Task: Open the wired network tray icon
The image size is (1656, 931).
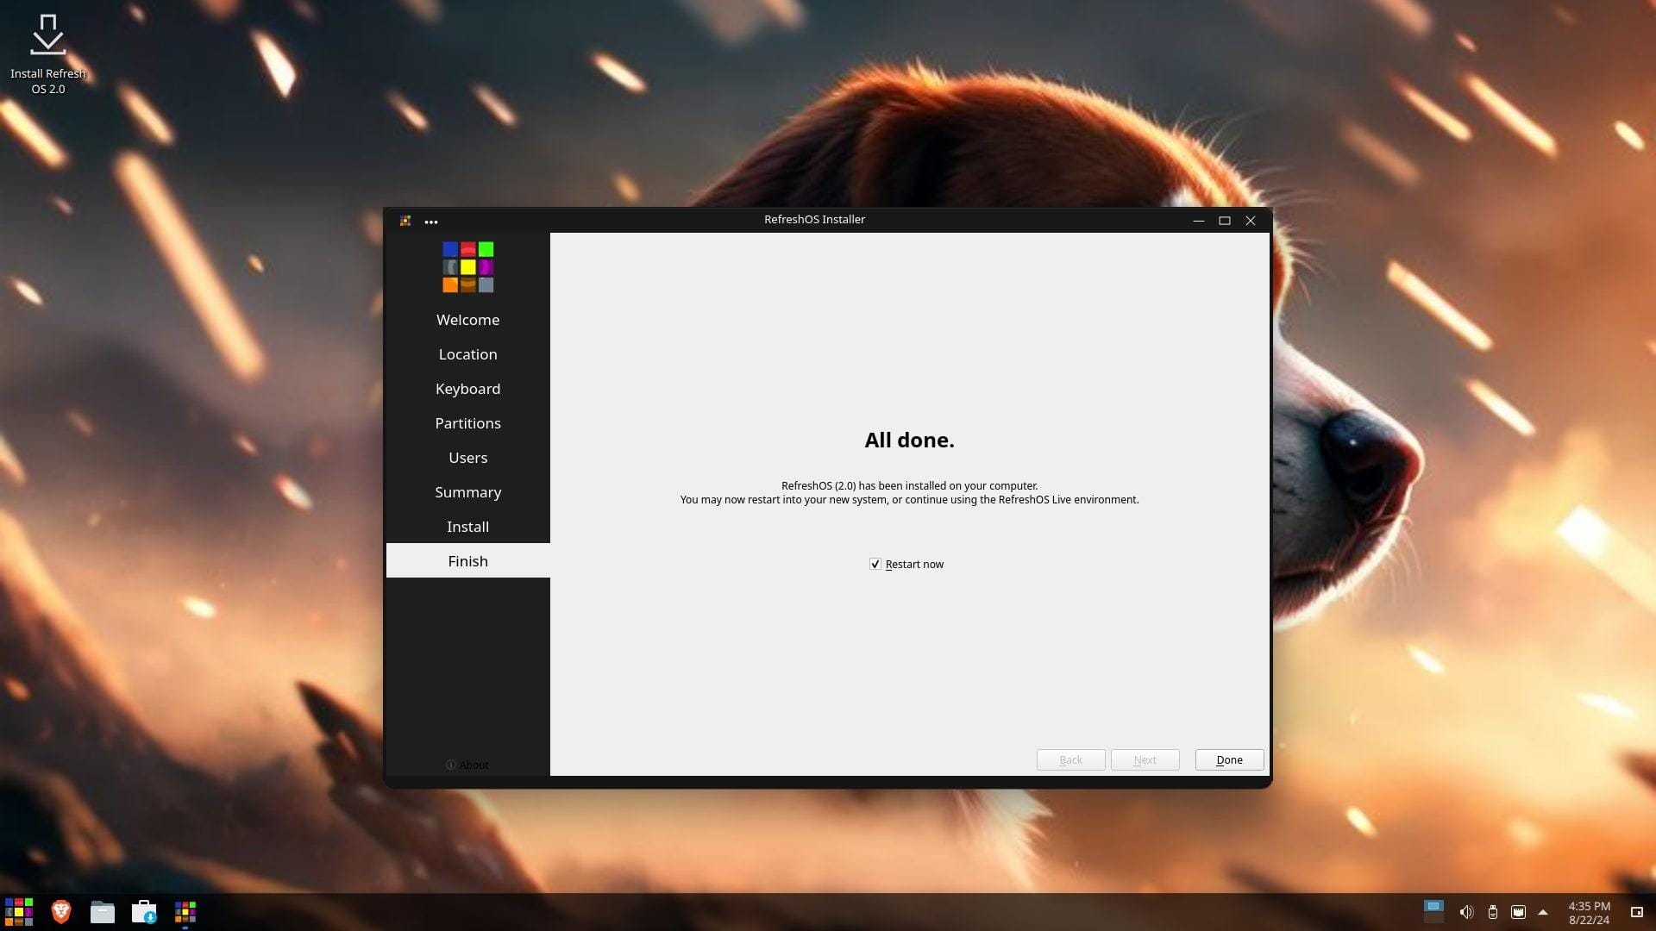Action: (1518, 912)
